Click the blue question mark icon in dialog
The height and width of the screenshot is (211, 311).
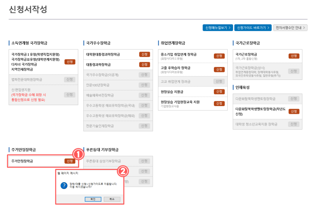tap(64, 186)
